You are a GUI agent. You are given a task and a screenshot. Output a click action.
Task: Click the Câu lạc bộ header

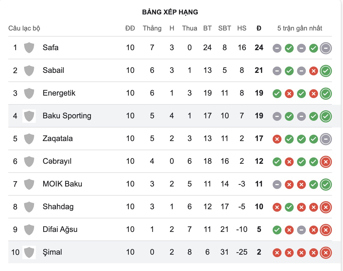(x=24, y=28)
